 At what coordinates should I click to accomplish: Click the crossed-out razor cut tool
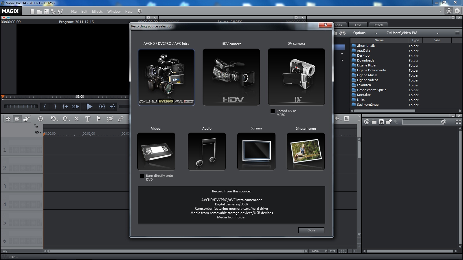tap(110, 119)
